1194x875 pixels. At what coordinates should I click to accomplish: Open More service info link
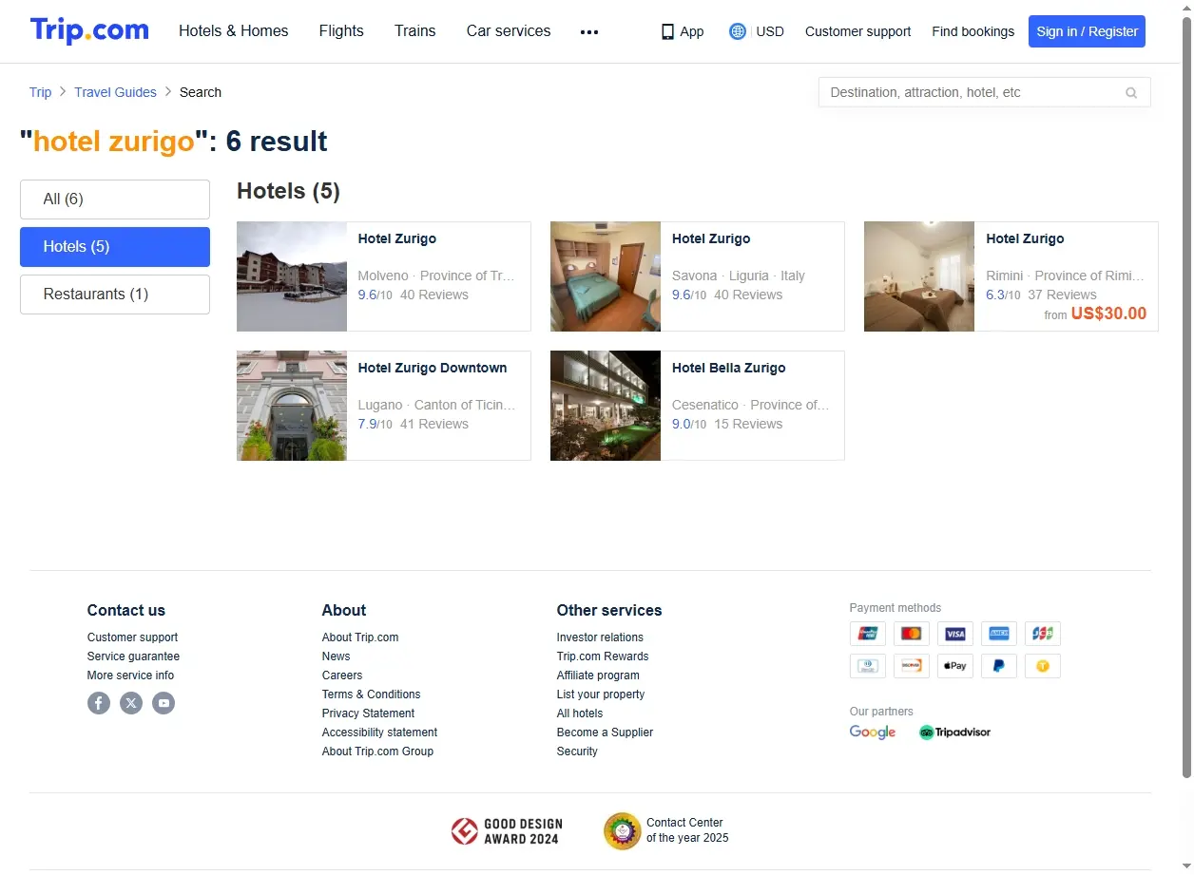(130, 675)
